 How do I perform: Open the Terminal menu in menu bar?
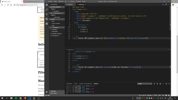pos(78,1)
